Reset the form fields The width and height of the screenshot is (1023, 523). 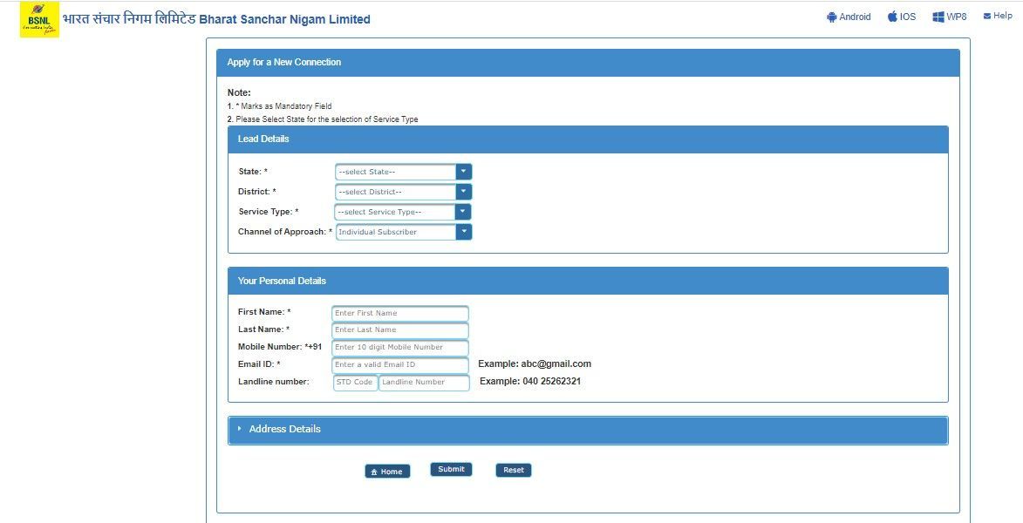(x=513, y=471)
